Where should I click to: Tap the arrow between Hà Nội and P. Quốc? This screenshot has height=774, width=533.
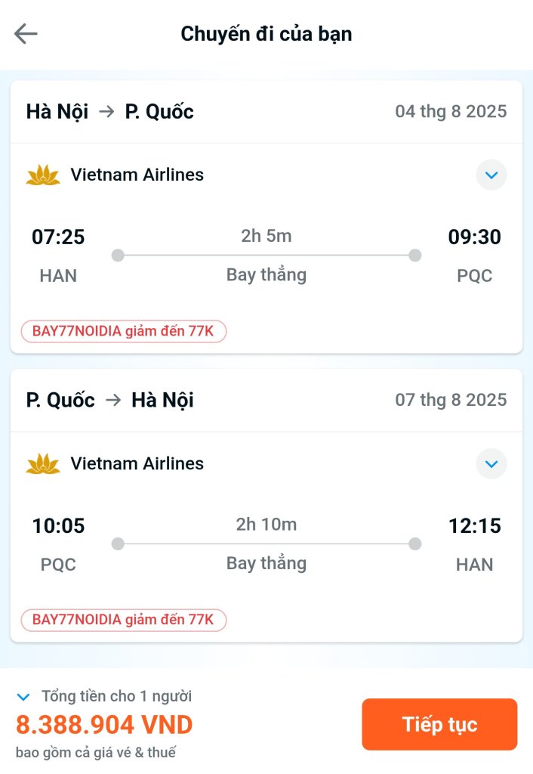[106, 112]
